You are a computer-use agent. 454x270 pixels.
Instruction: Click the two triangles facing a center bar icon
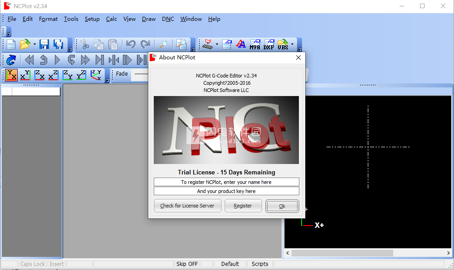tap(113, 60)
